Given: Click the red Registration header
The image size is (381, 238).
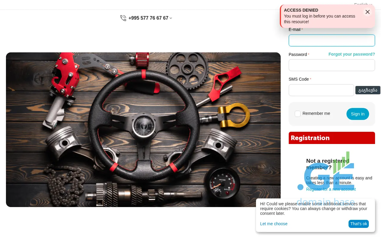Looking at the screenshot, I should (x=332, y=138).
